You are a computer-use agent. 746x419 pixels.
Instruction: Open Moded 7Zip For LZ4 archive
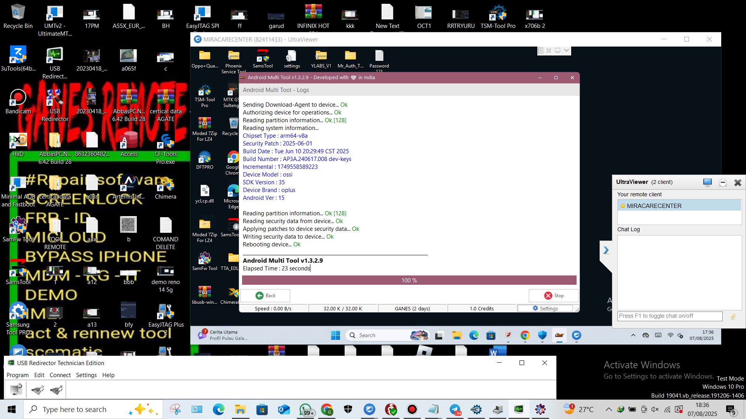205,129
